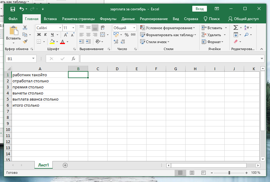270x182 pixels.
Task: Cut selection with the scissors icon
Action: [x=25, y=27]
